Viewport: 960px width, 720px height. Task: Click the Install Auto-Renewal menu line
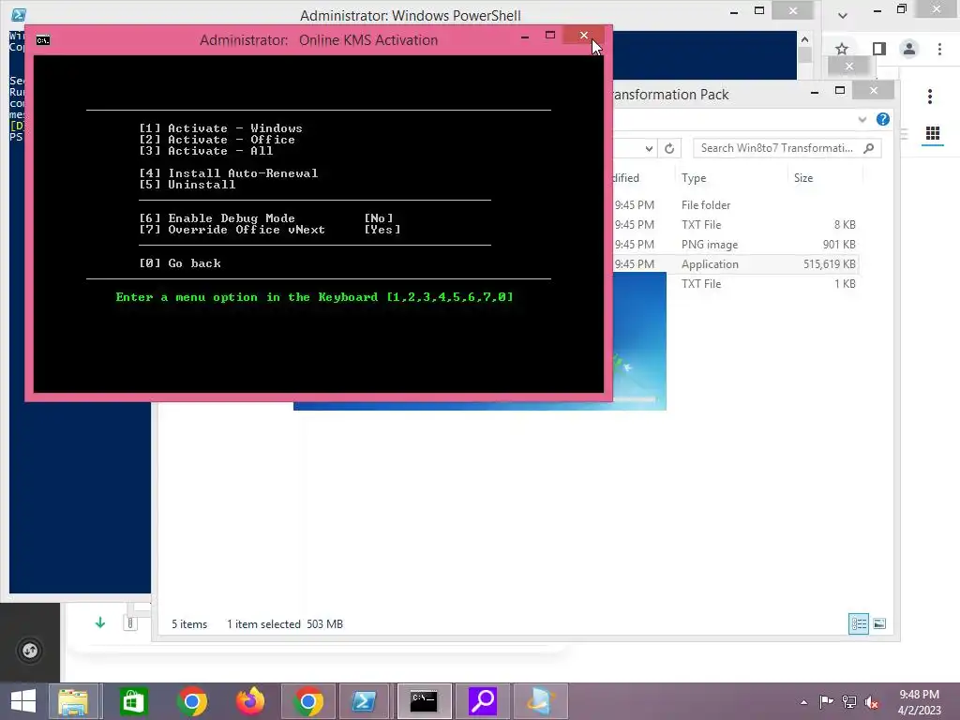tap(229, 173)
